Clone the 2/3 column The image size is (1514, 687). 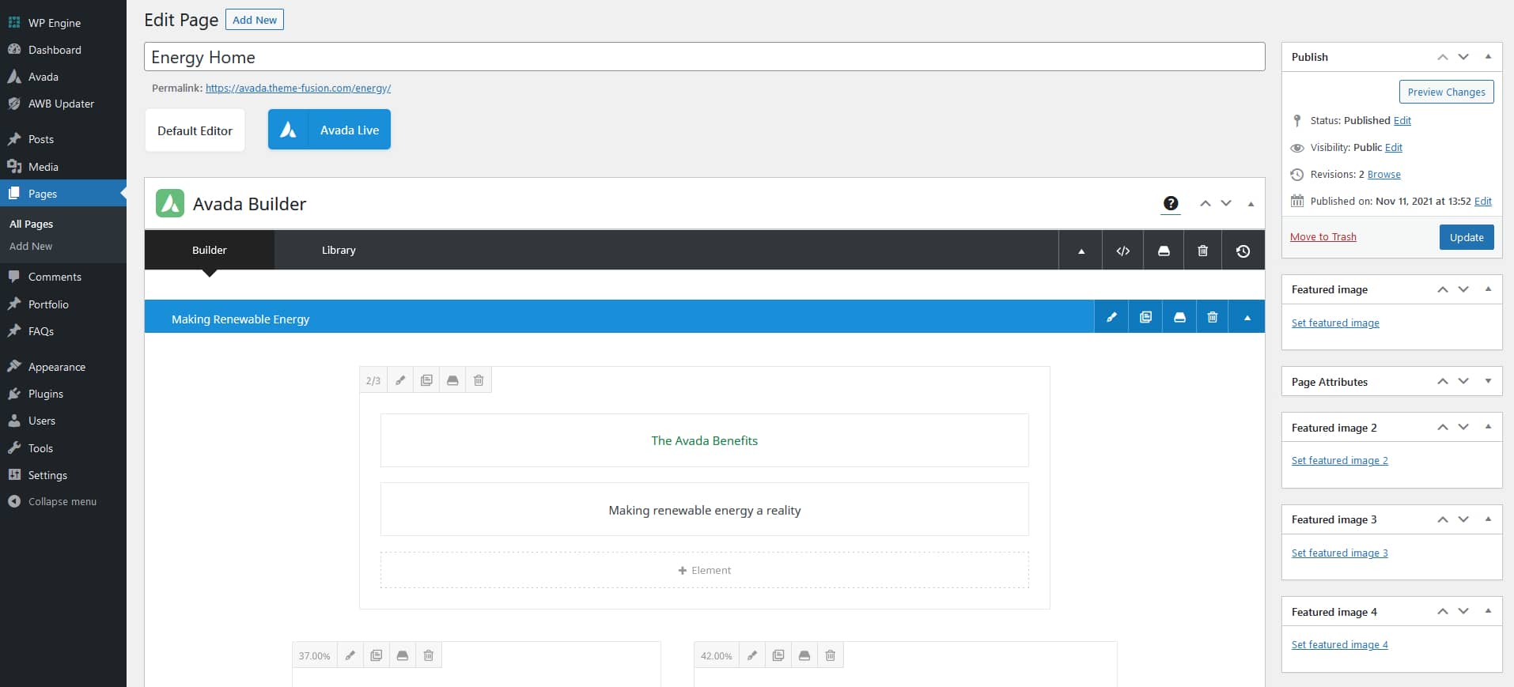click(x=426, y=380)
